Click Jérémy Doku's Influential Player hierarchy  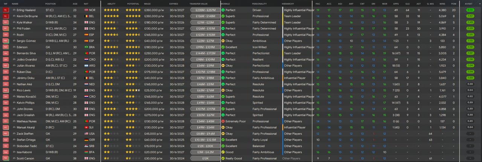(295, 78)
